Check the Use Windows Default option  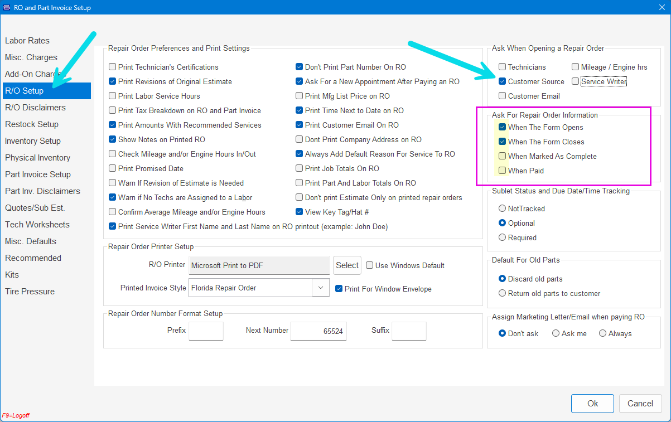(369, 265)
